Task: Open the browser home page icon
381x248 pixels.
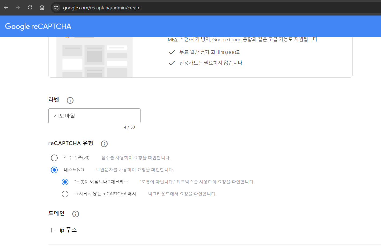Action: pyautogui.click(x=42, y=7)
